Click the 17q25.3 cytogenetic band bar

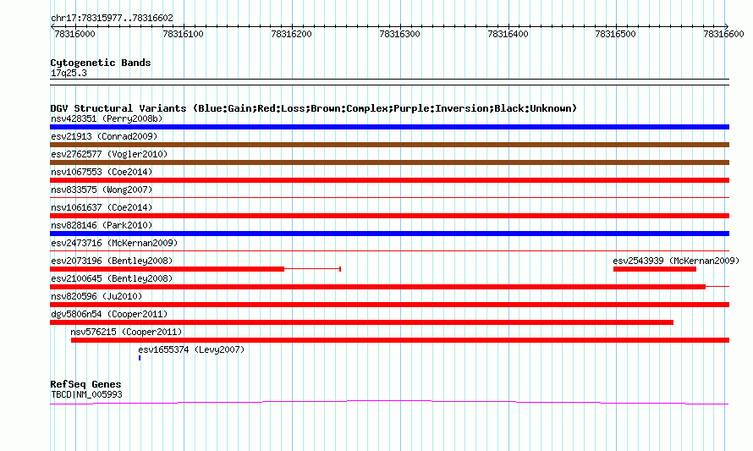[x=389, y=82]
